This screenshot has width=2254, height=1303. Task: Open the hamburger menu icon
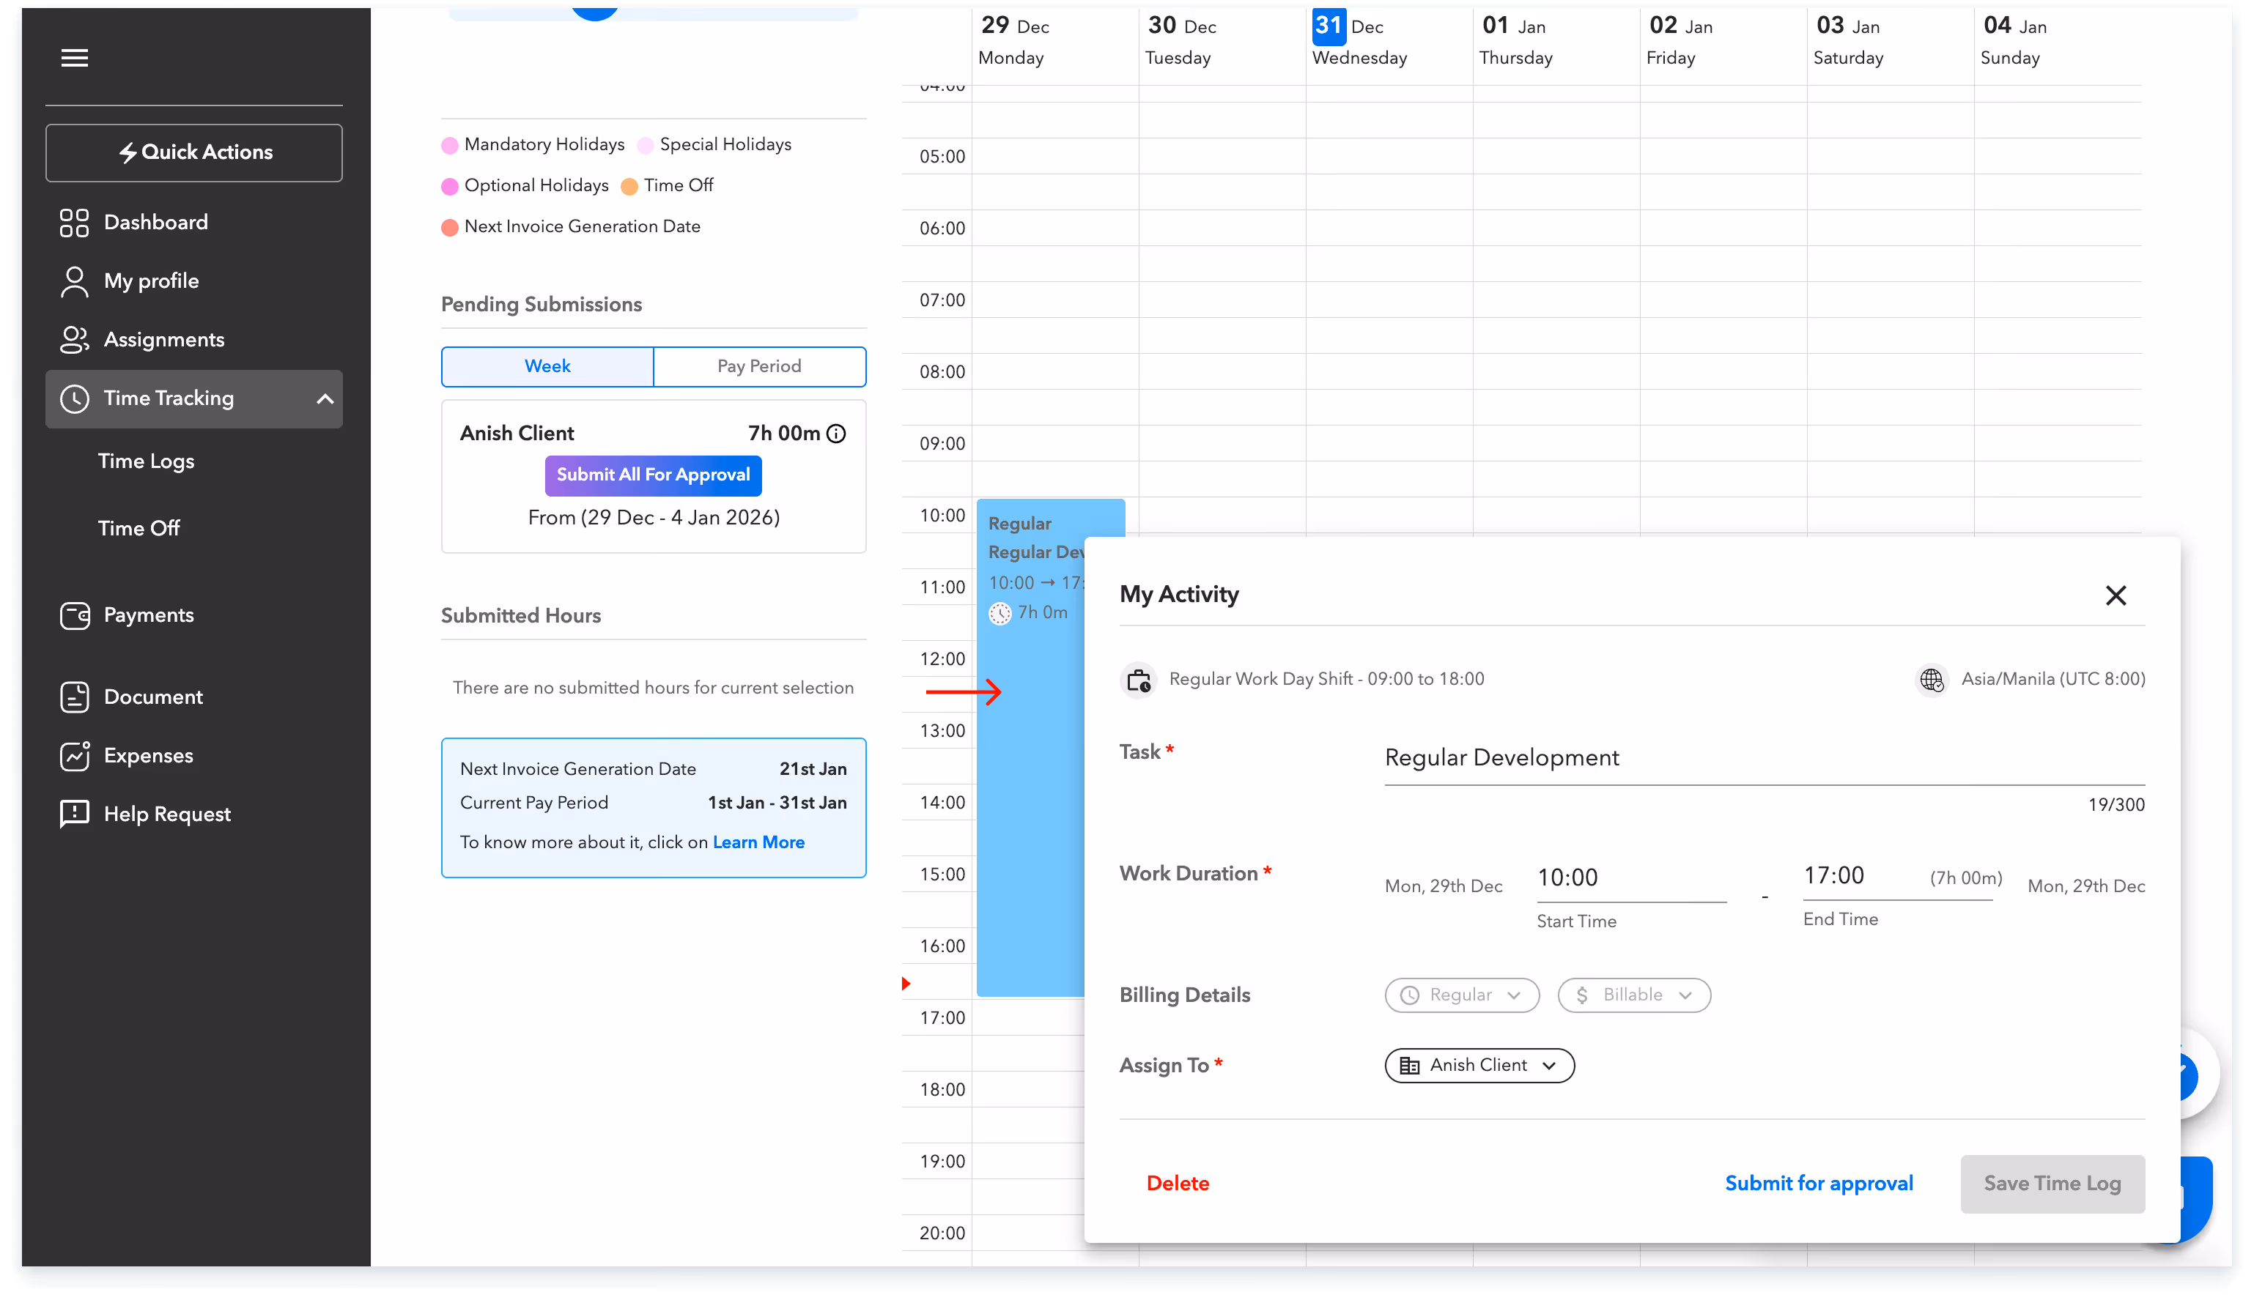pyautogui.click(x=74, y=58)
